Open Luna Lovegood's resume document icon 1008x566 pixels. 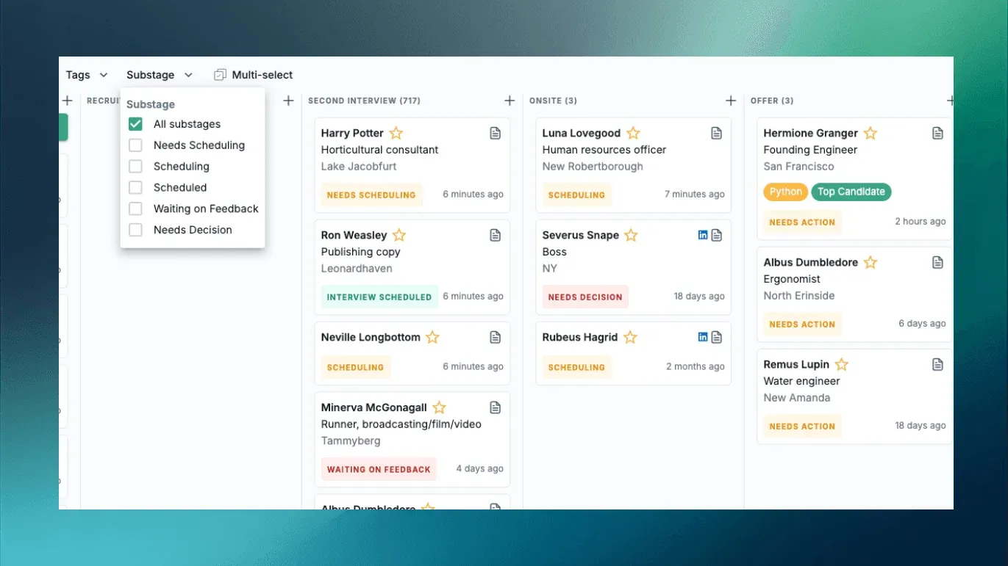(717, 133)
